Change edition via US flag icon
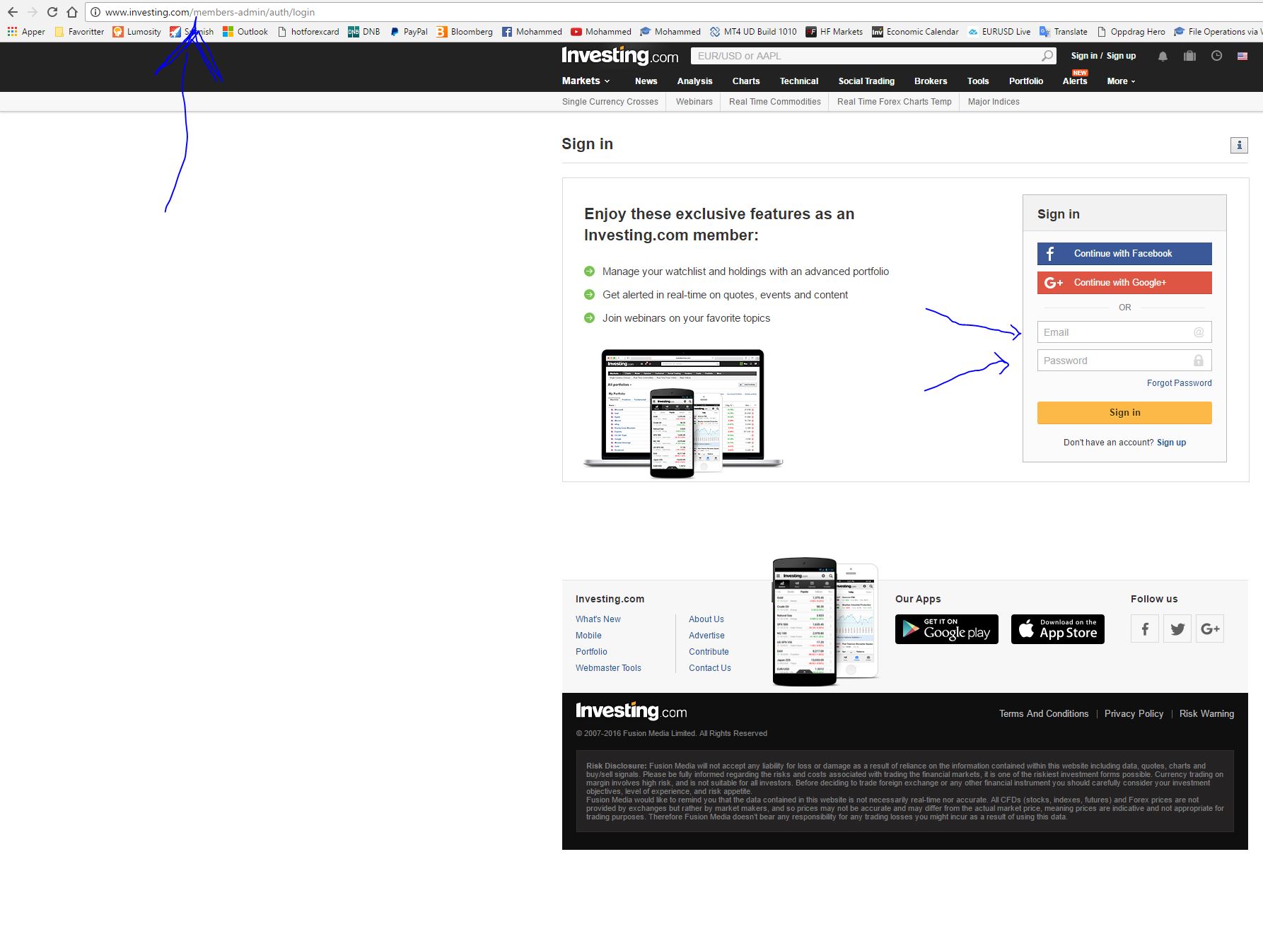1263x929 pixels. [1242, 56]
